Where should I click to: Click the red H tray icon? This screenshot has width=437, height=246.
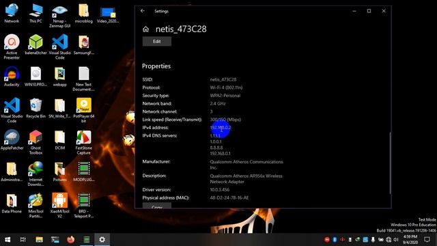coord(327,240)
